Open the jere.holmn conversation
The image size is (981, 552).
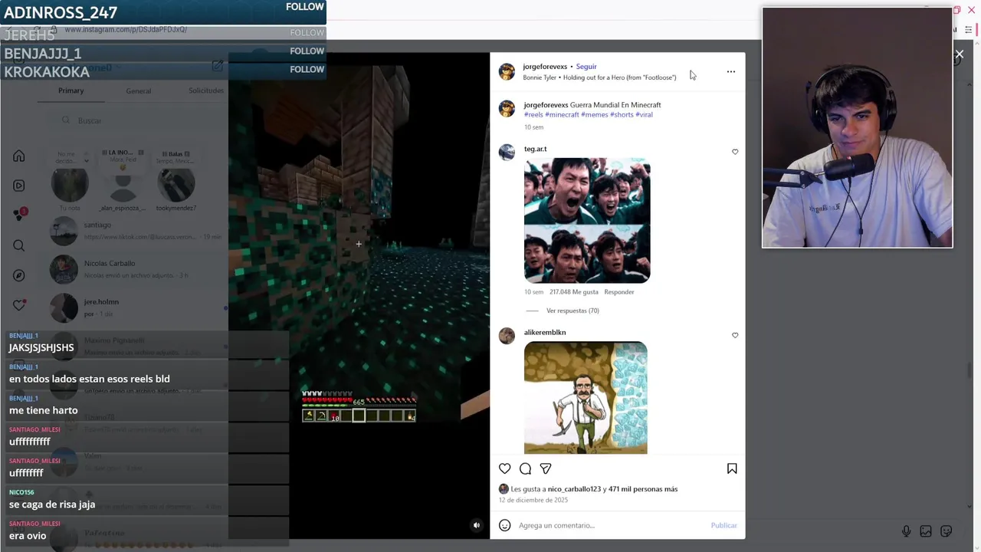[138, 307]
